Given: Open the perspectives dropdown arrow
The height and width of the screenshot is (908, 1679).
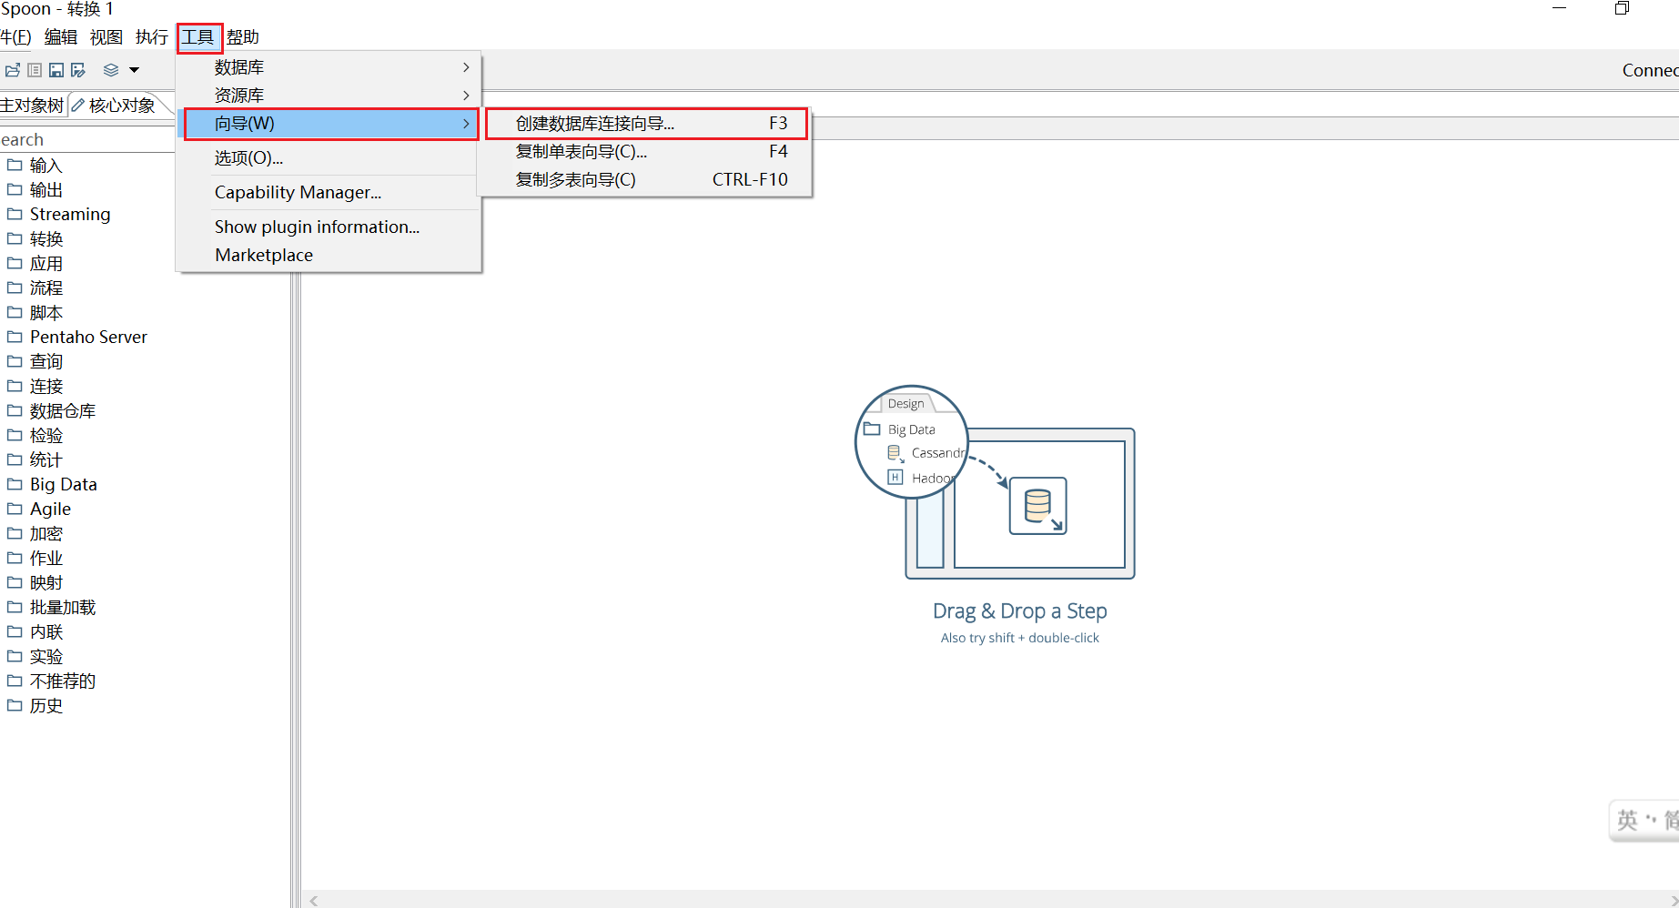Looking at the screenshot, I should [x=134, y=70].
